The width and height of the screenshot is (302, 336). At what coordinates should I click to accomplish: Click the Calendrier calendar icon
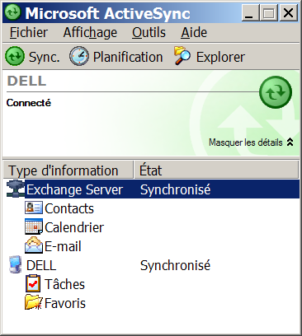tap(34, 226)
